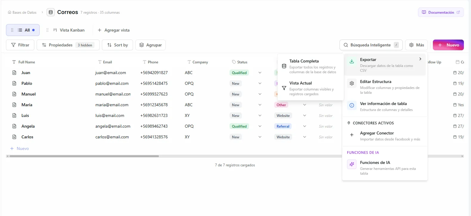
Task: Expand the source dropdown beside Referral
Action: [x=305, y=126]
